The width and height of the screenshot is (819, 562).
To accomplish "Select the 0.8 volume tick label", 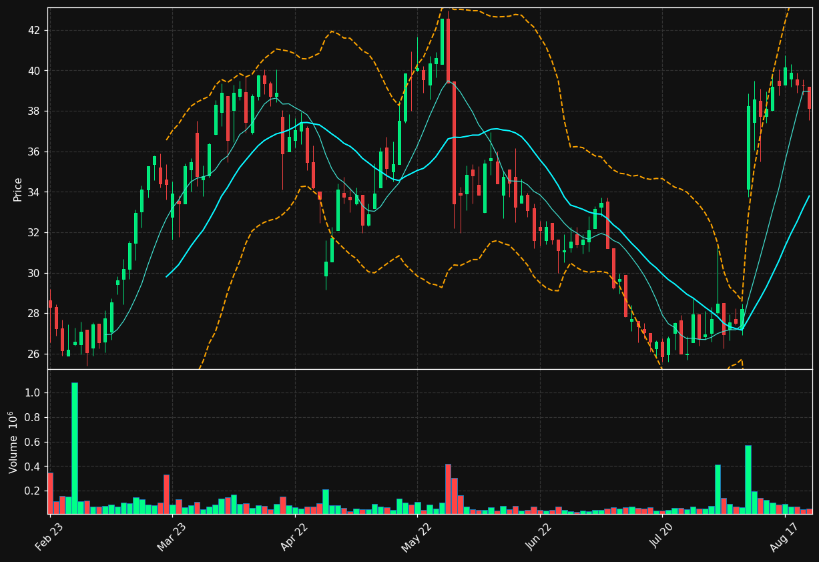I will pos(33,418).
